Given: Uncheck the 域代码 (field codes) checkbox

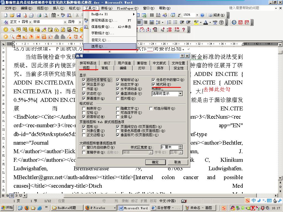Looking at the screenshot, I should [154, 84].
